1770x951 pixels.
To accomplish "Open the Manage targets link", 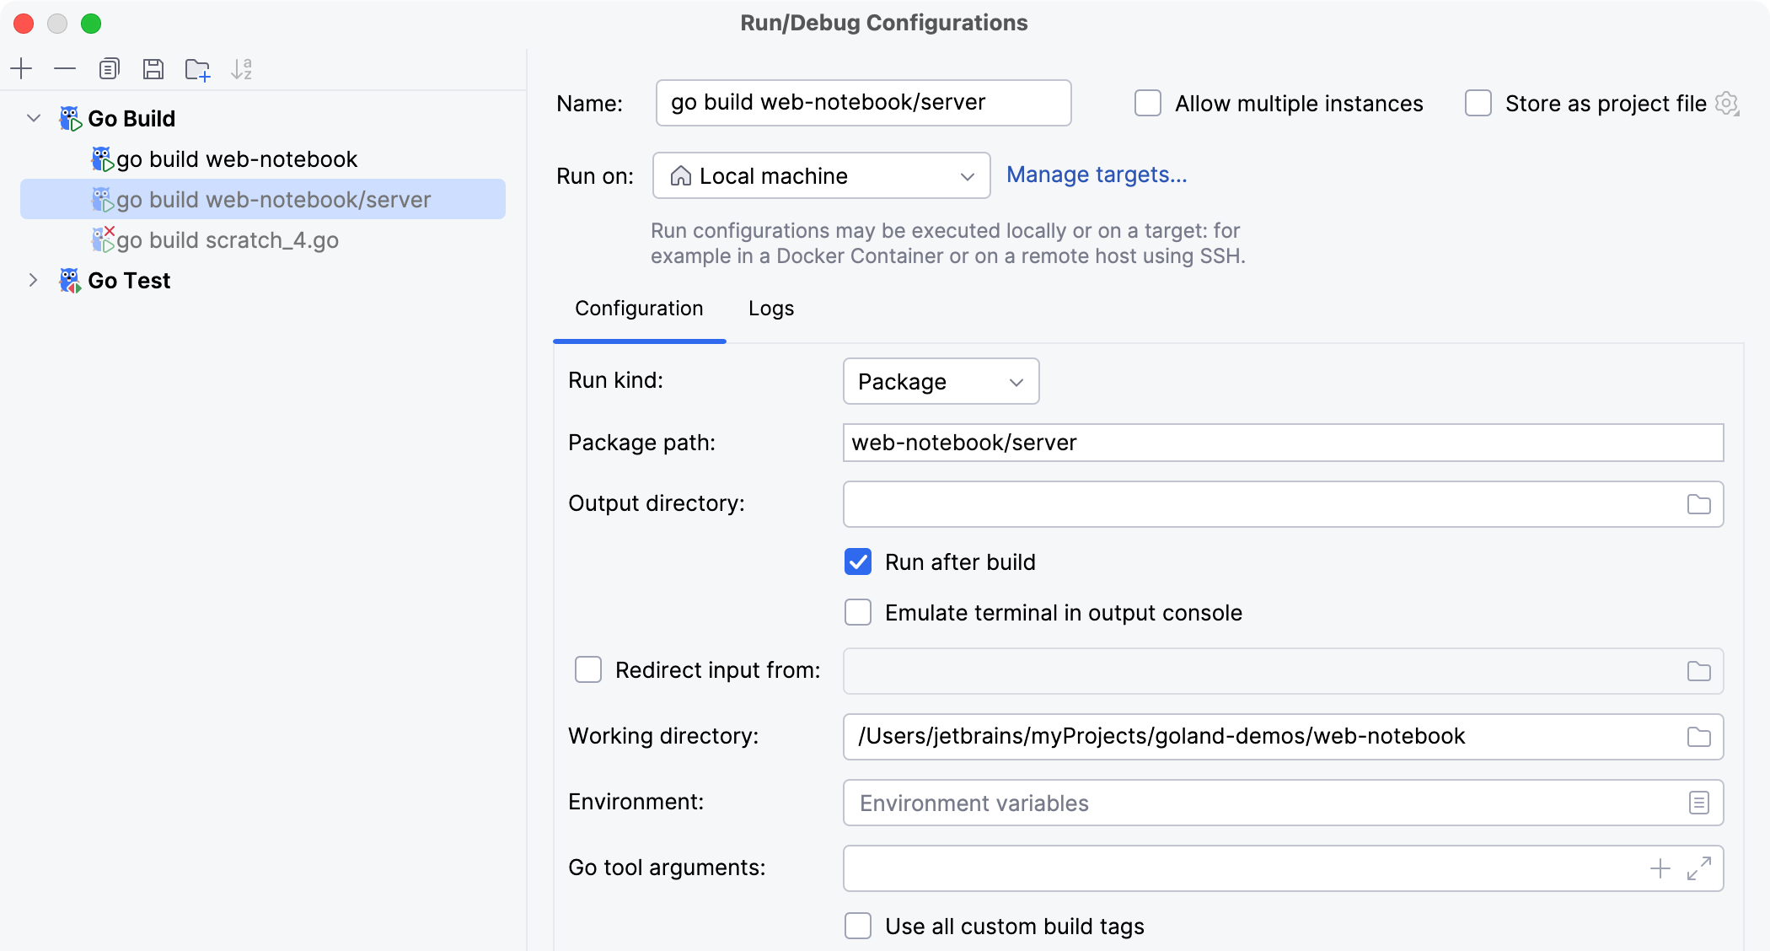I will (x=1097, y=175).
